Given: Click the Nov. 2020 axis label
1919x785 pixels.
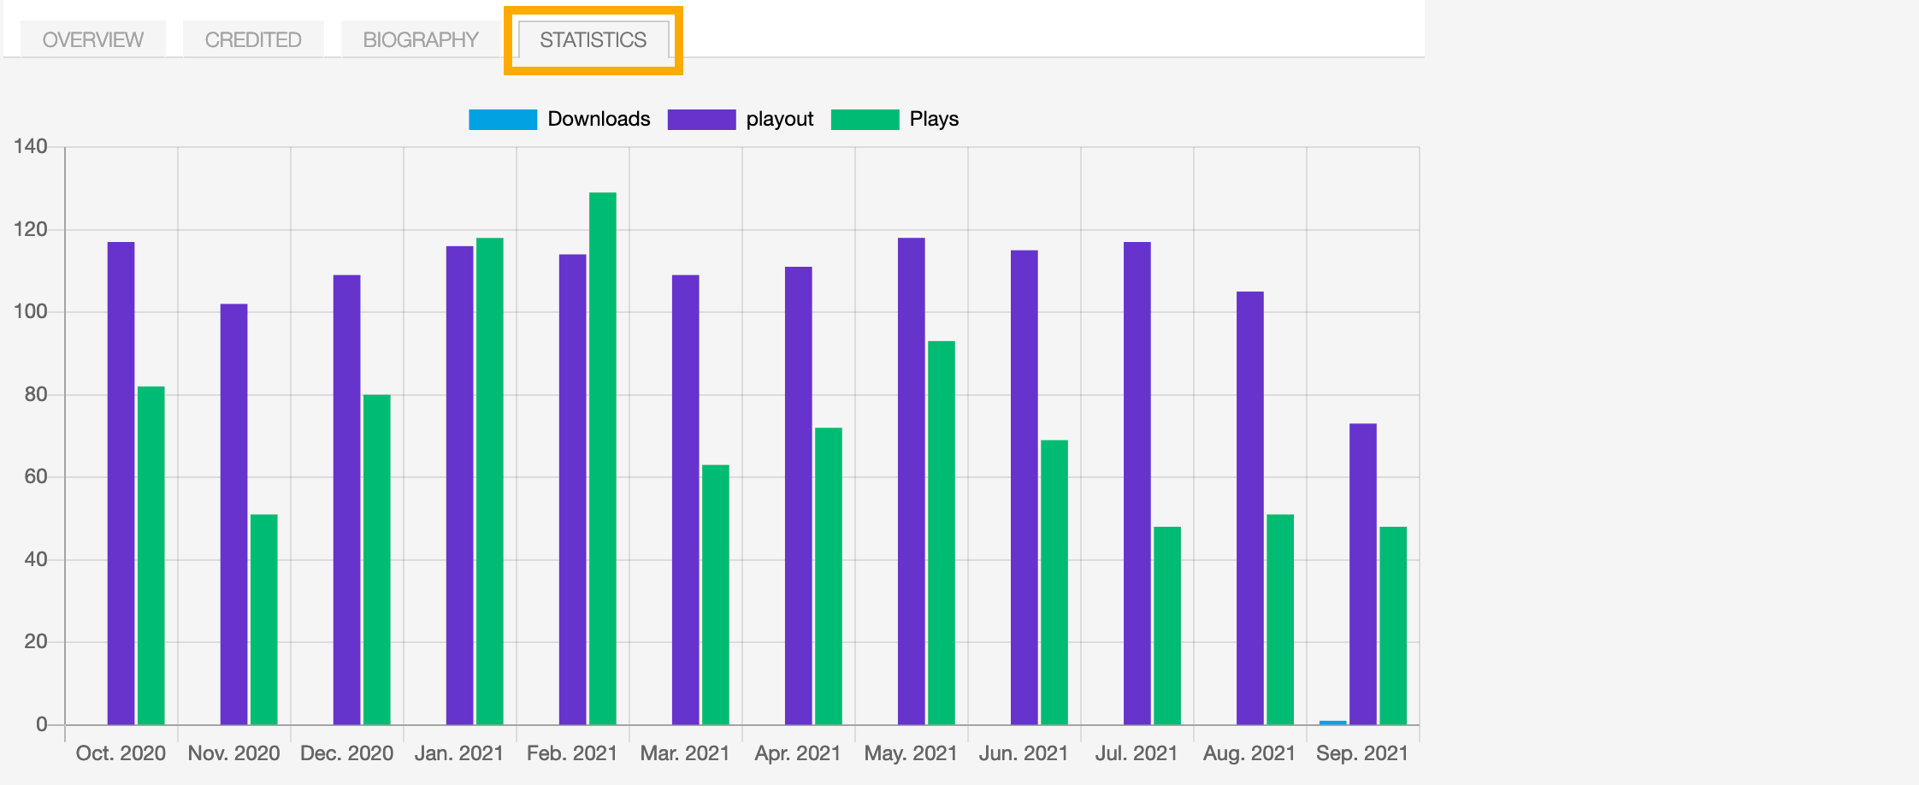Looking at the screenshot, I should click(233, 753).
